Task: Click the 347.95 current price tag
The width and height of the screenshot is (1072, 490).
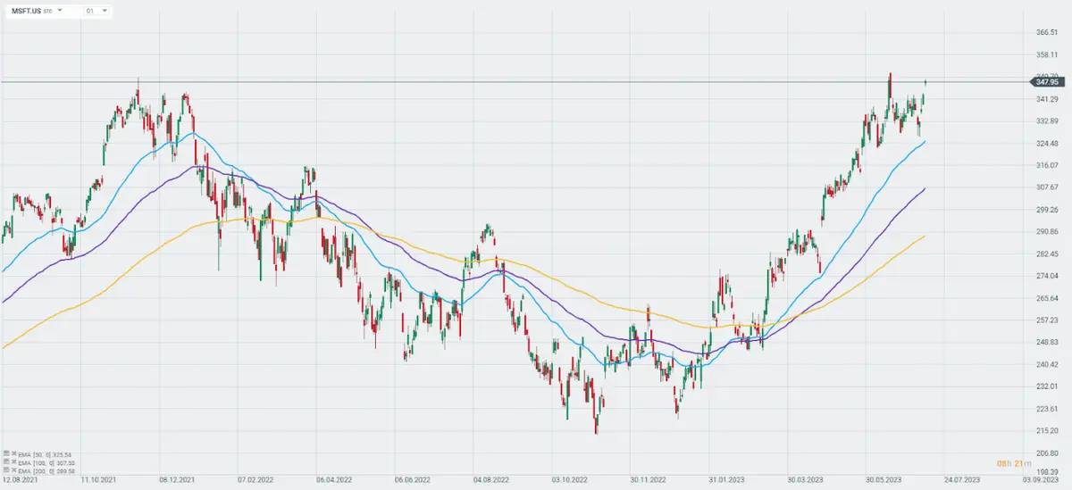Action: click(x=1047, y=82)
